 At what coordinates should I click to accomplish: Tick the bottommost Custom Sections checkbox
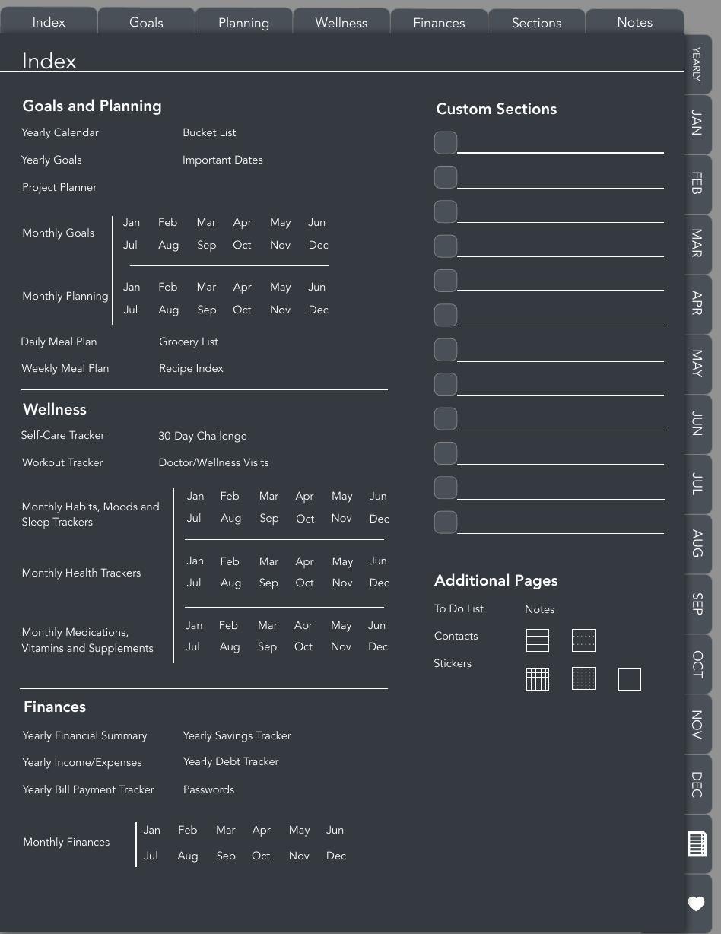[446, 522]
